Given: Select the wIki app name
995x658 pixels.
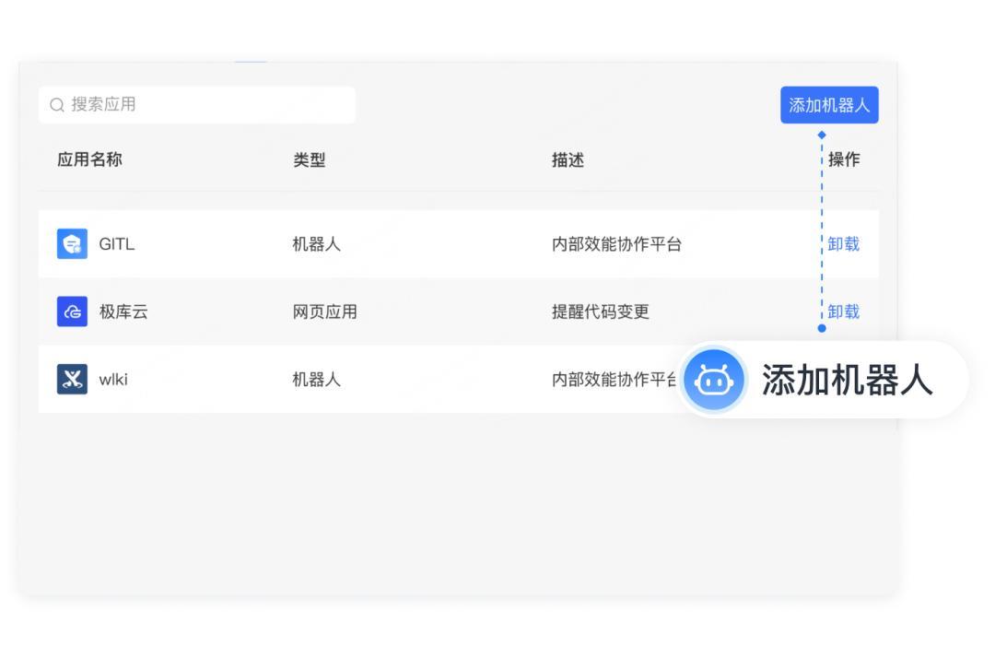Looking at the screenshot, I should [113, 380].
